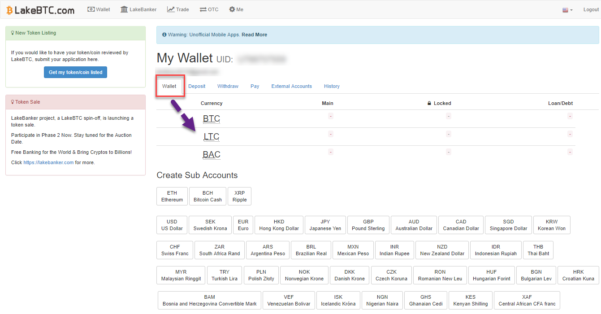
Task: Create a JPY Japanese Yen sub account
Action: coord(325,225)
